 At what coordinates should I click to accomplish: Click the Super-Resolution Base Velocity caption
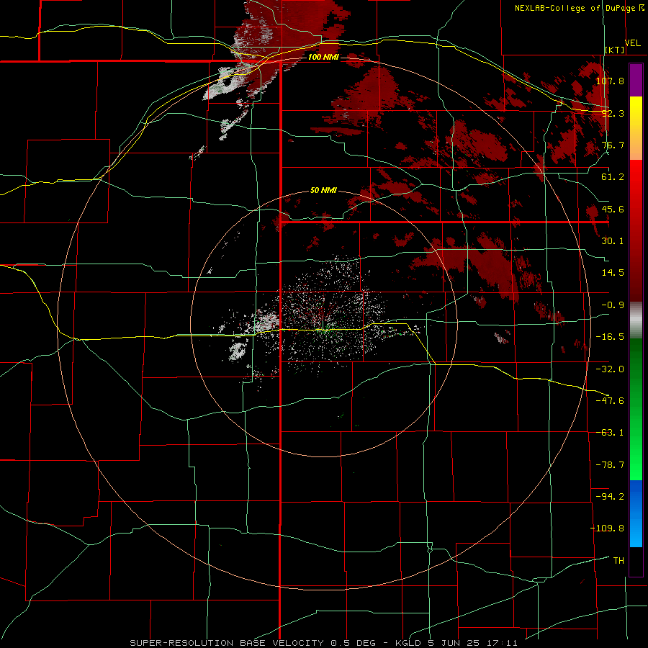[x=323, y=643]
